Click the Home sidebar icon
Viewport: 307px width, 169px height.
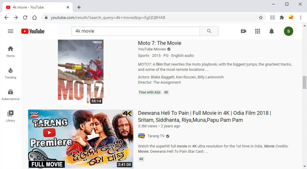pos(10,49)
